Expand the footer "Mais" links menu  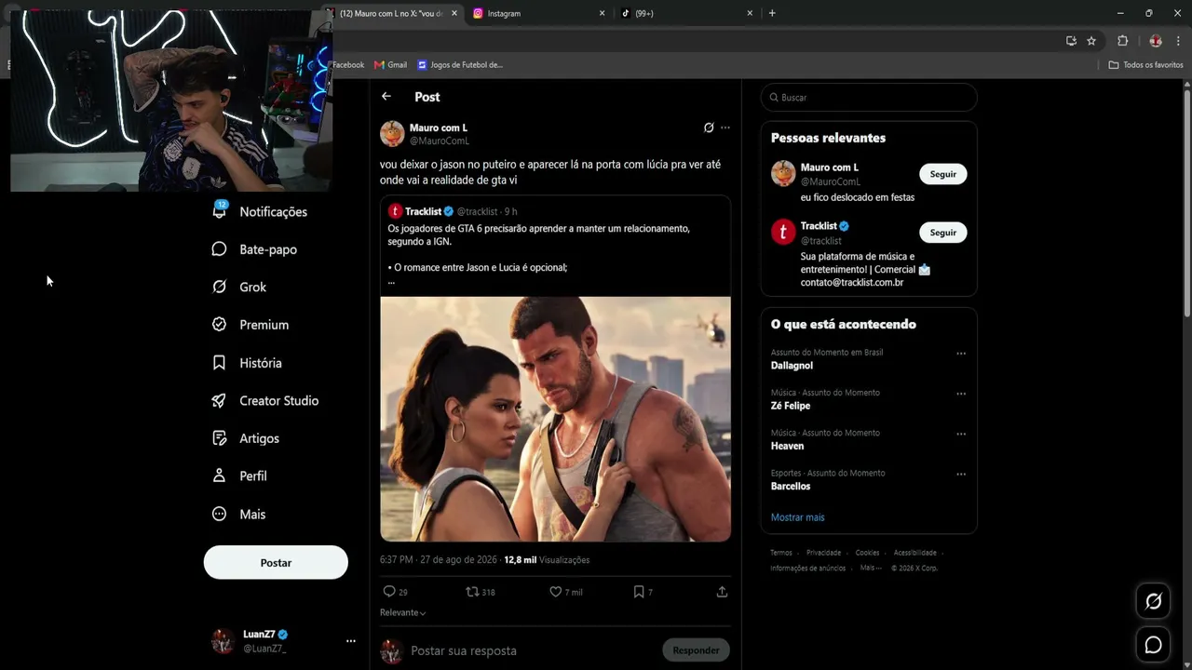871,568
